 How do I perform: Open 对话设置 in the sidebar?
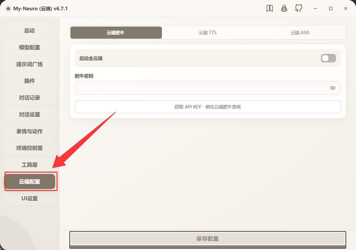tap(30, 114)
